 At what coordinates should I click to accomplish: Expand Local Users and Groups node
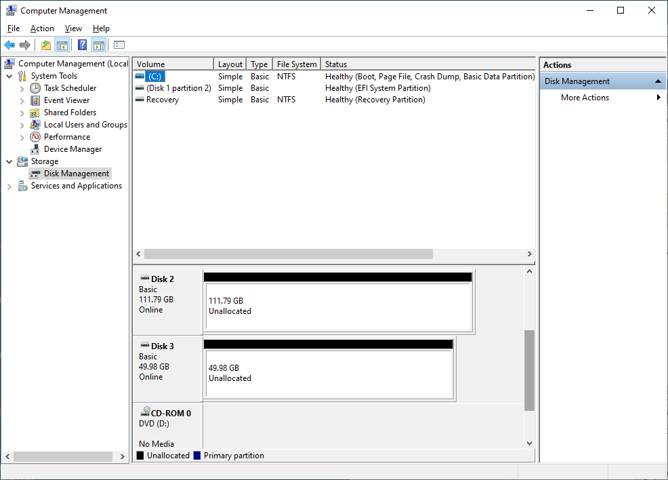[x=22, y=125]
